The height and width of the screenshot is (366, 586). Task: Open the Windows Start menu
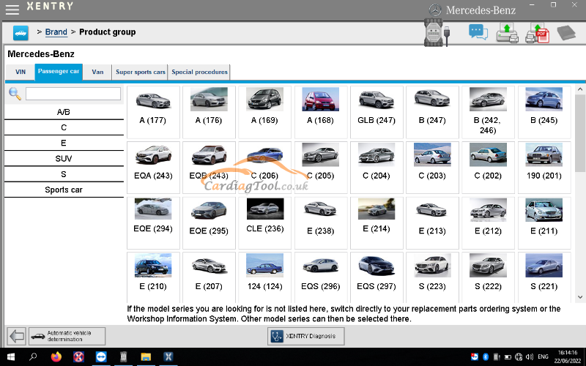coord(11,357)
